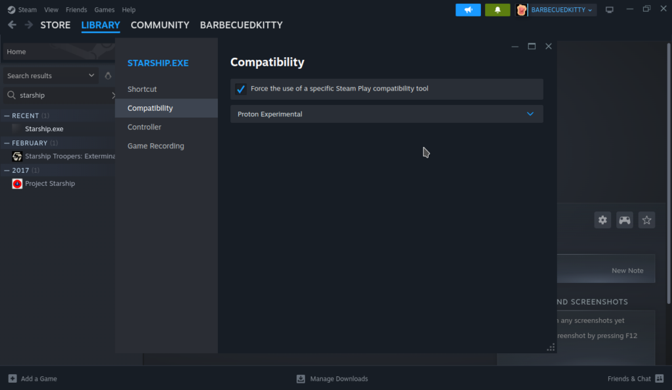Open Friends & Chat
Viewport: 672px width, 390px height.
(633, 379)
